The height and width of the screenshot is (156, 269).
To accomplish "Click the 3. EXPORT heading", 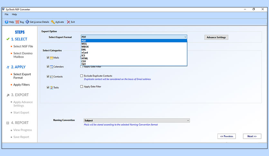I will pos(20,95).
